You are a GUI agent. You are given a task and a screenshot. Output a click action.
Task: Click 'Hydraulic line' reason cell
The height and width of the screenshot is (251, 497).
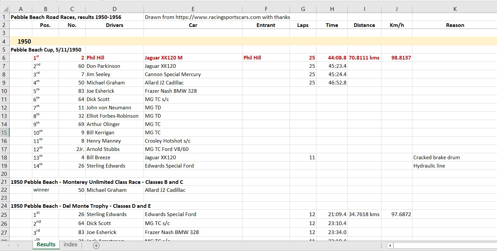point(455,166)
